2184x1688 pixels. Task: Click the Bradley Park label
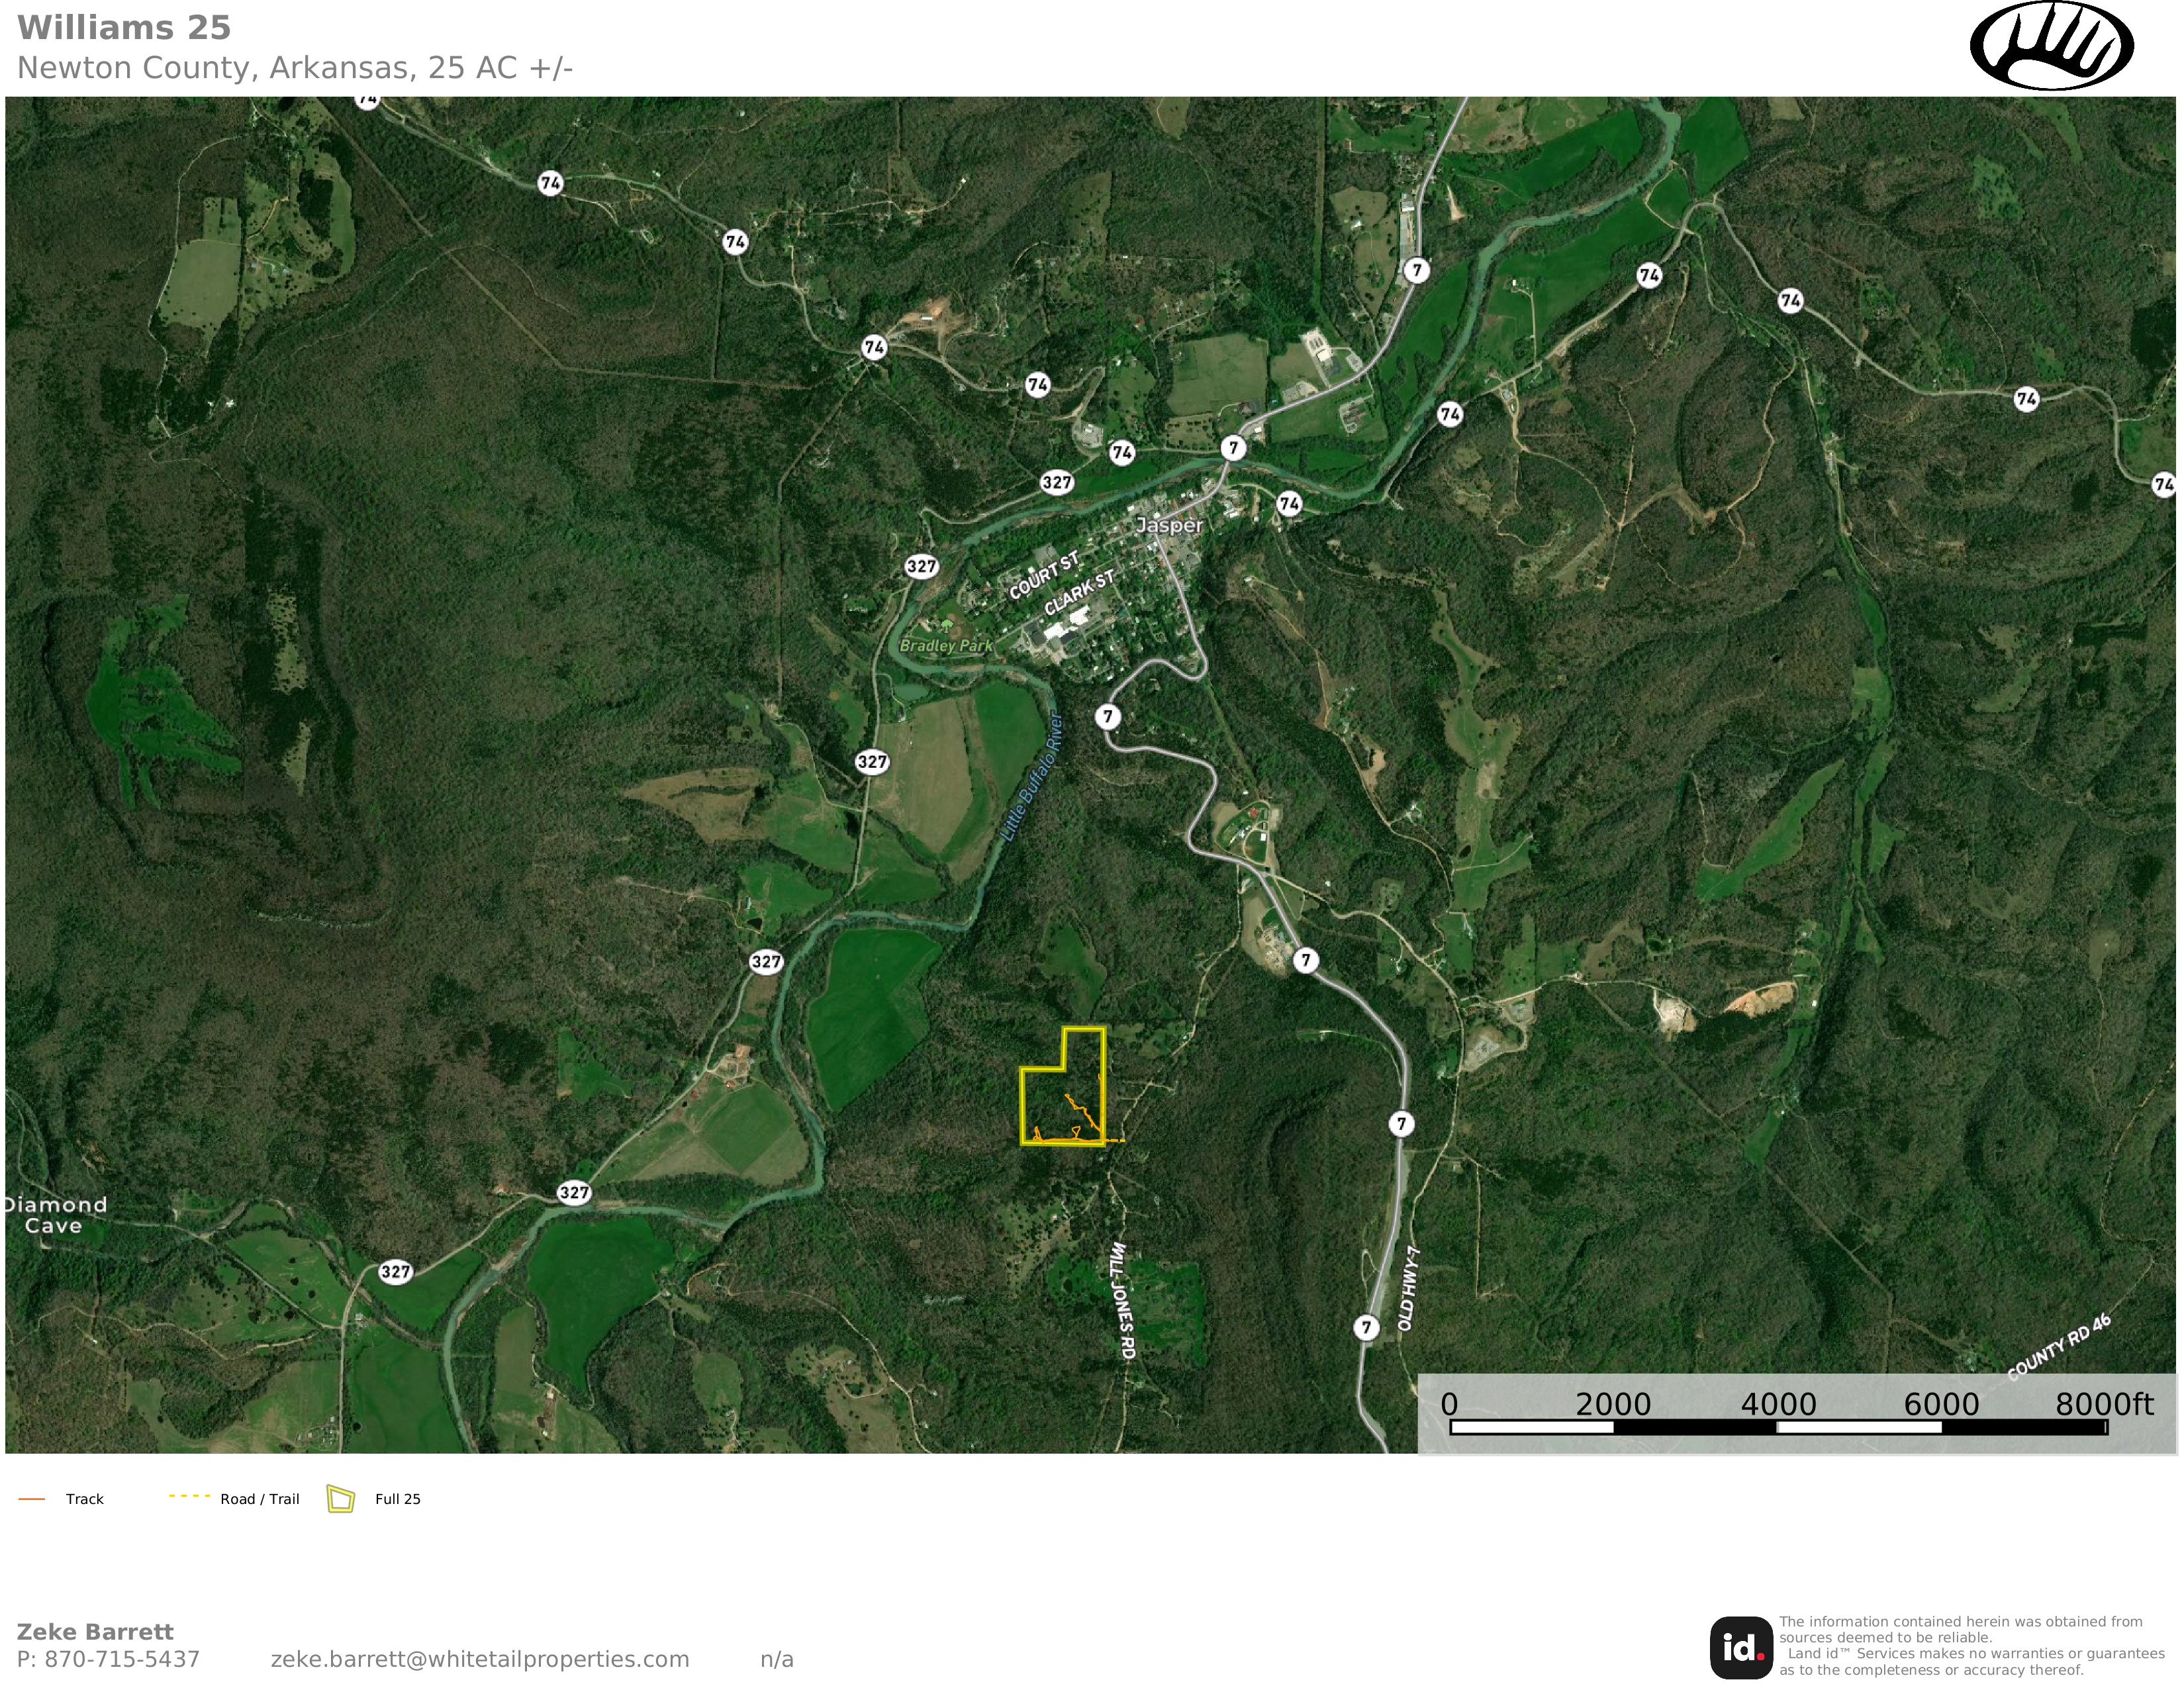[x=946, y=645]
